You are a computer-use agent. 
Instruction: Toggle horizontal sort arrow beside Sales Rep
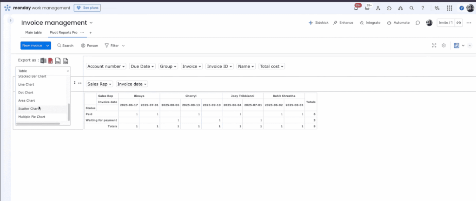click(x=80, y=83)
